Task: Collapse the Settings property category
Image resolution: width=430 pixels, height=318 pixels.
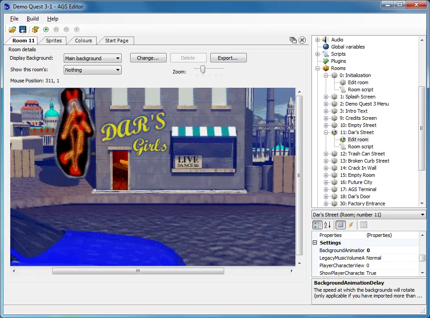Action: pyautogui.click(x=315, y=243)
